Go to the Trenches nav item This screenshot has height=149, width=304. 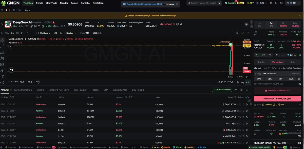coord(28,3)
